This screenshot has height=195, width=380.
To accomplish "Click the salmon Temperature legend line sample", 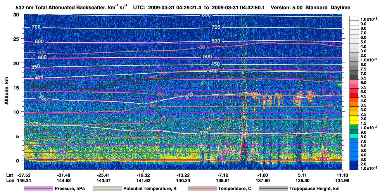I will click(x=202, y=189).
